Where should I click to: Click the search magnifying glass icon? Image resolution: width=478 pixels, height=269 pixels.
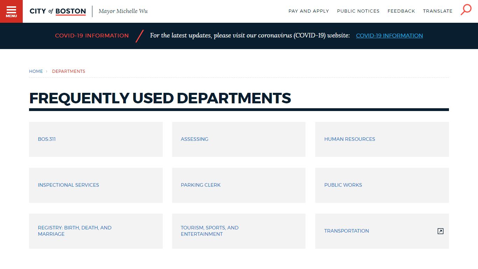466,10
